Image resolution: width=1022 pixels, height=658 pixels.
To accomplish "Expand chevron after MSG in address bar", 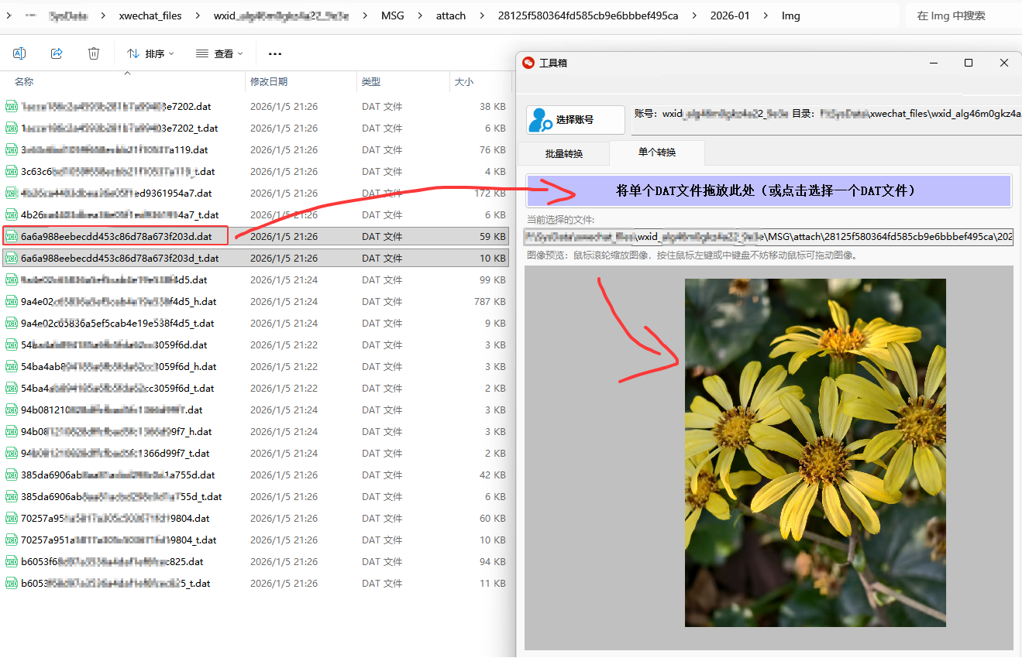I will [x=420, y=15].
